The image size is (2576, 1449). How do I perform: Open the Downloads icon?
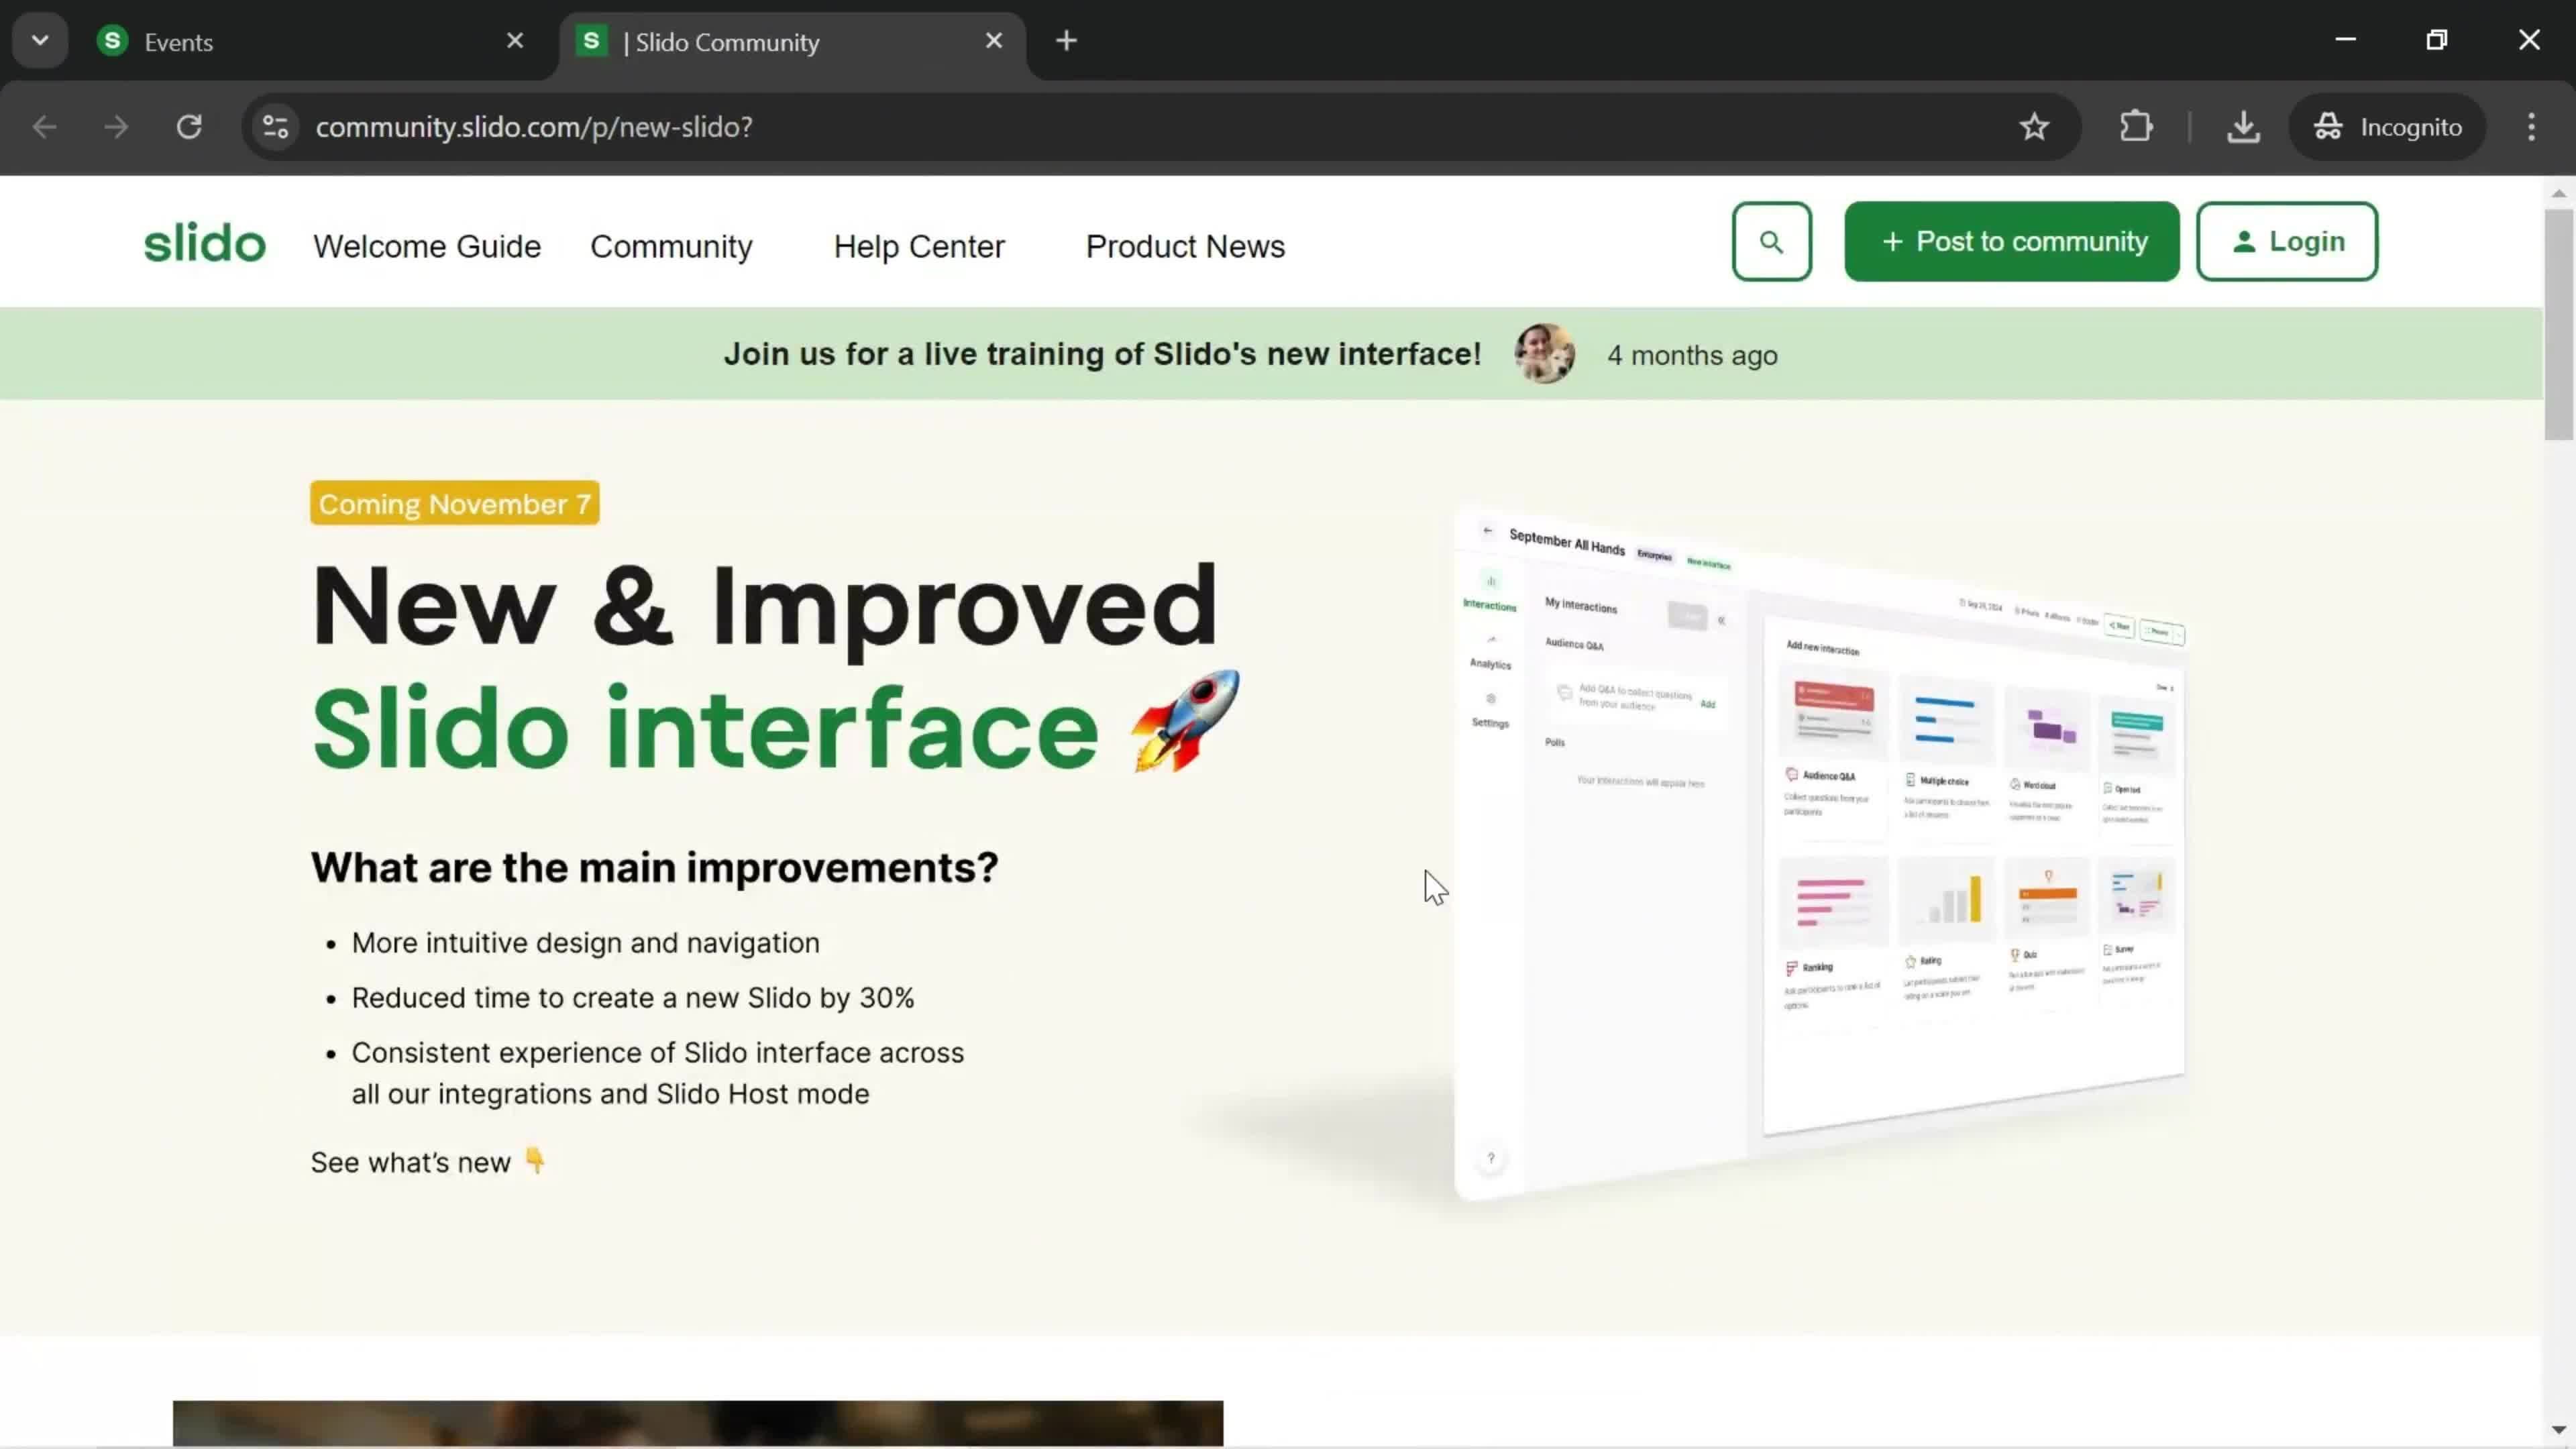click(x=2244, y=127)
